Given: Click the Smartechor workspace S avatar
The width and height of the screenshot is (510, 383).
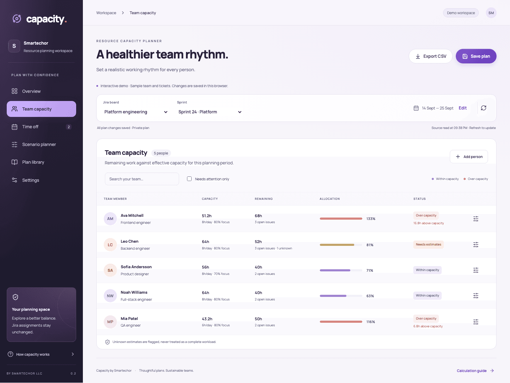Looking at the screenshot, I should pyautogui.click(x=14, y=46).
